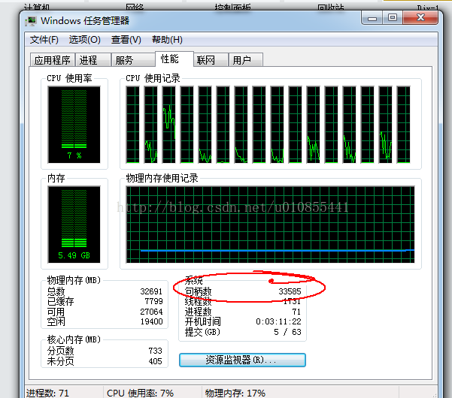Viewport: 452px width, 398px height.
Task: Click status bar 进程数: 71
Action: coord(47,393)
